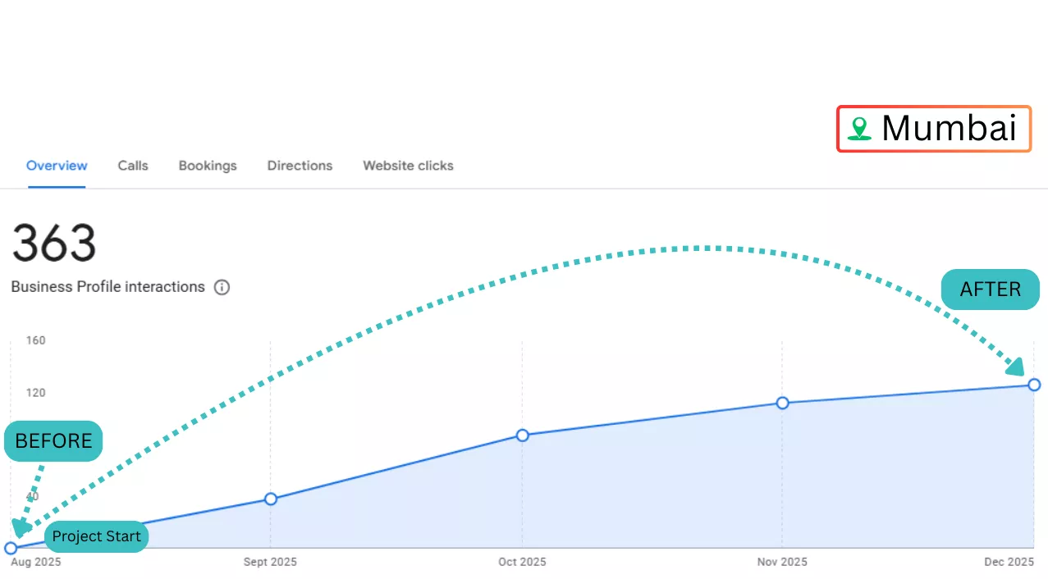Click the Project Start label
Viewport: 1048px width, 579px height.
(96, 536)
